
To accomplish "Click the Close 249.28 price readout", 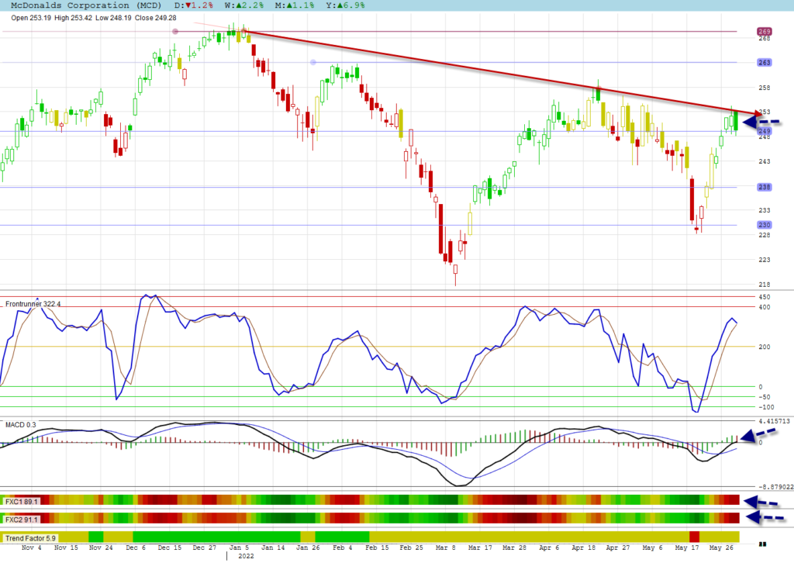I will (x=155, y=18).
